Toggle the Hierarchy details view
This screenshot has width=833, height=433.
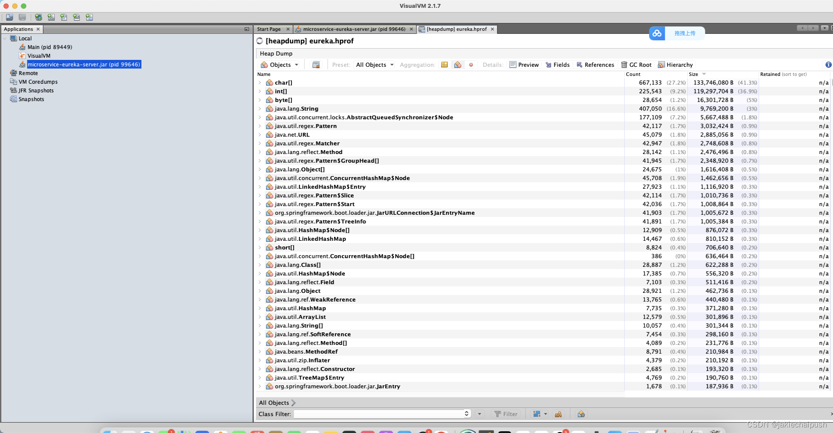pyautogui.click(x=675, y=65)
